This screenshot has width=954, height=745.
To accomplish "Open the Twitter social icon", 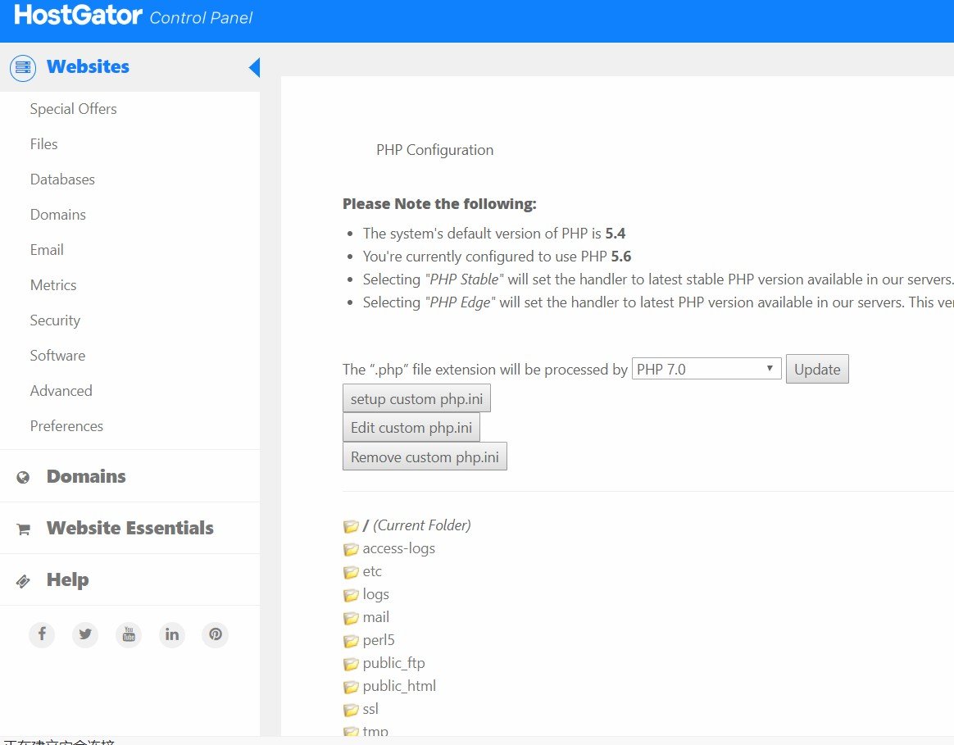I will [85, 634].
